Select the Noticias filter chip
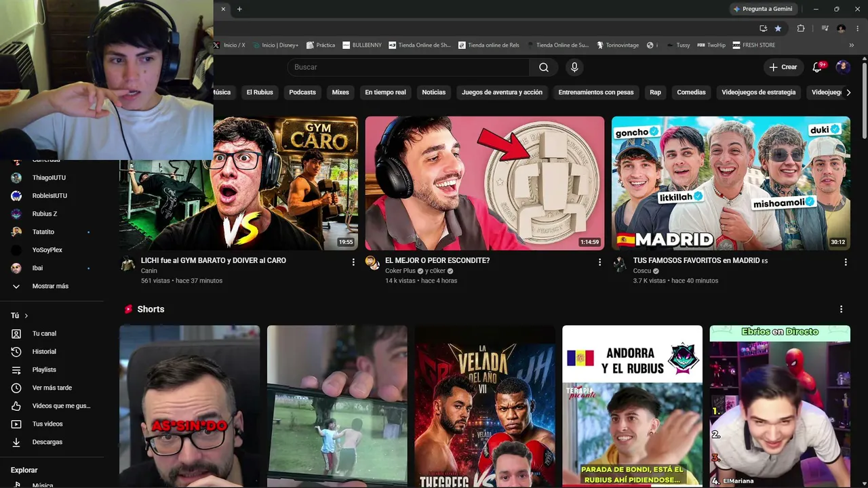Viewport: 868px width, 488px height. [x=434, y=92]
